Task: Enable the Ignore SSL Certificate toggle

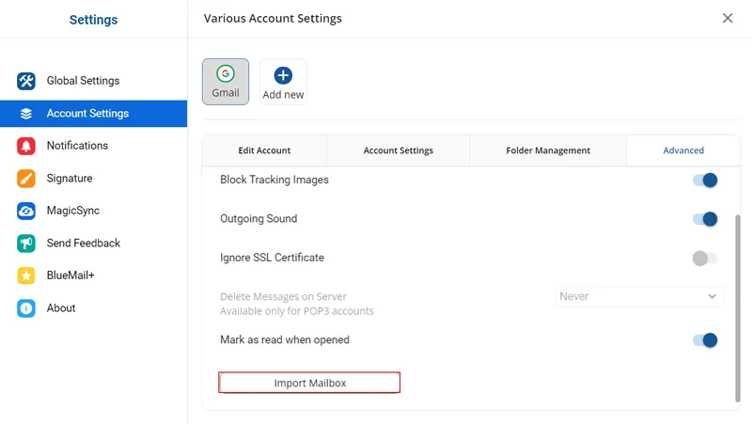Action: (x=705, y=258)
